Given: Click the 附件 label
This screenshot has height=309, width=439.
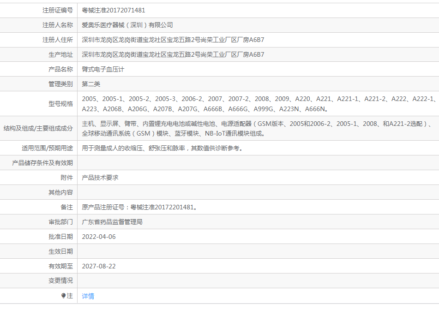Looking at the screenshot, I should [x=66, y=178].
